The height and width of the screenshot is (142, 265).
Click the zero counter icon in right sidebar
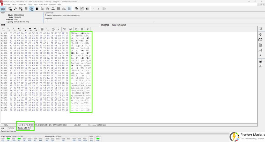click(260, 34)
